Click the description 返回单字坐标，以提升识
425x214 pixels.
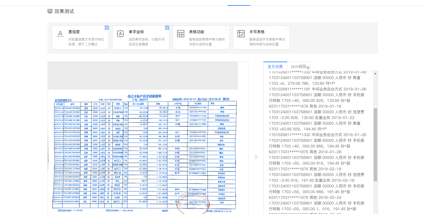(147, 39)
